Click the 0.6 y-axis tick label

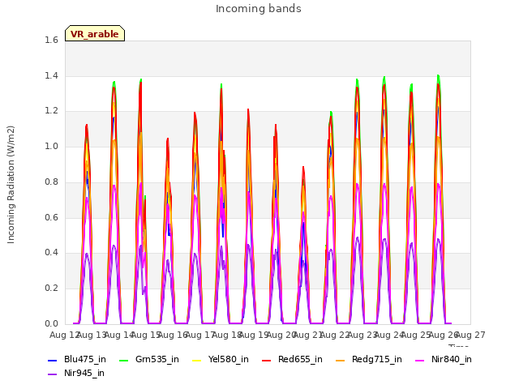pos(51,217)
